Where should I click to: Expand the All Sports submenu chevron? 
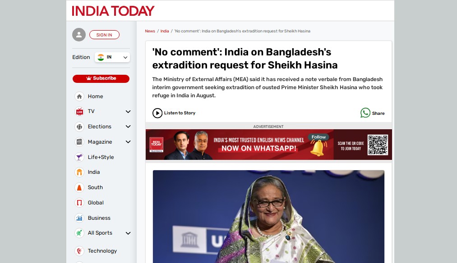(128, 233)
